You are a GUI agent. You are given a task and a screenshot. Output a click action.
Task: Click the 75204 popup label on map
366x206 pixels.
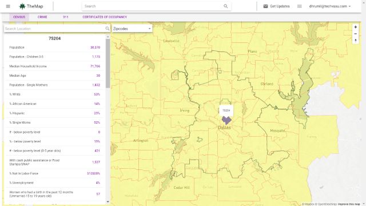coord(226,110)
